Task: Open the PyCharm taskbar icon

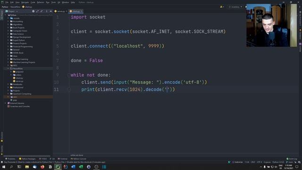Action: (58, 167)
